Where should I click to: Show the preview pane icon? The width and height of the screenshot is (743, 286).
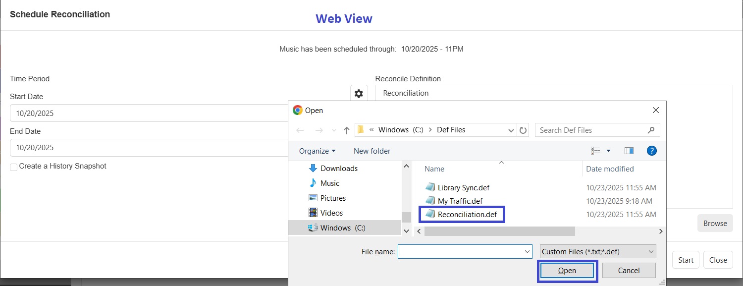coord(629,151)
